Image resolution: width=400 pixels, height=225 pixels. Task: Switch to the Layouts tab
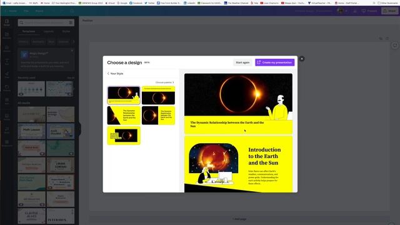(49, 31)
